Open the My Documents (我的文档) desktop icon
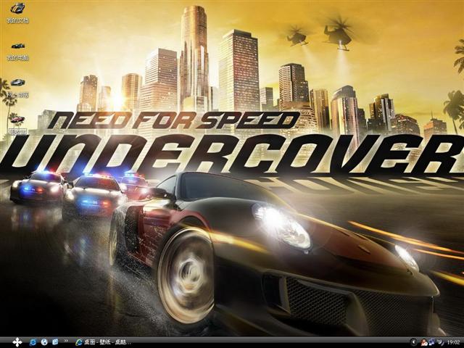 [17, 13]
